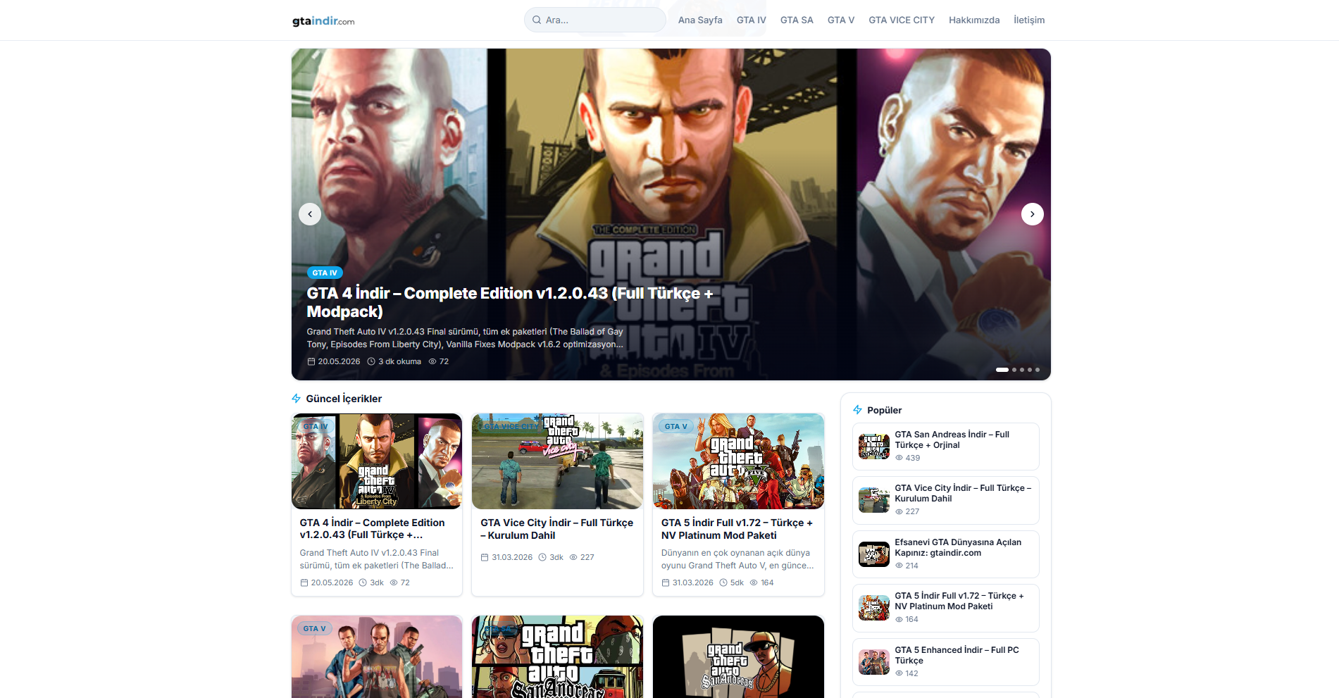1339x698 pixels.
Task: Open GTA IV navigation item
Action: click(752, 20)
